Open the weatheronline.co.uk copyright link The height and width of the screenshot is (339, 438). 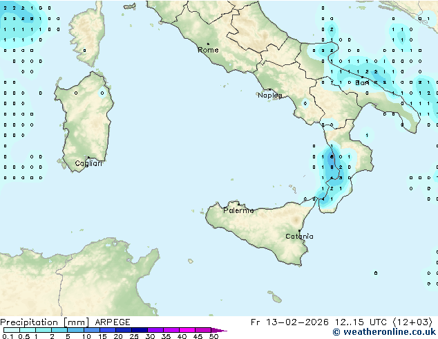pos(384,332)
